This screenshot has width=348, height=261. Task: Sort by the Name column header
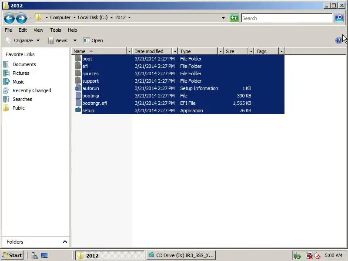tap(100, 51)
